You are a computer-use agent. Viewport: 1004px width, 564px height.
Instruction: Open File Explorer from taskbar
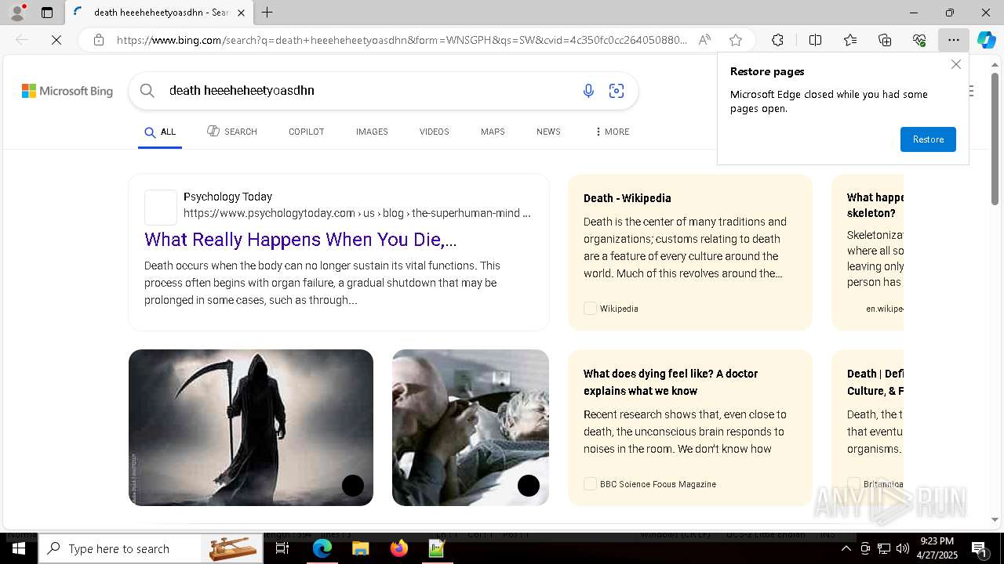pos(360,549)
